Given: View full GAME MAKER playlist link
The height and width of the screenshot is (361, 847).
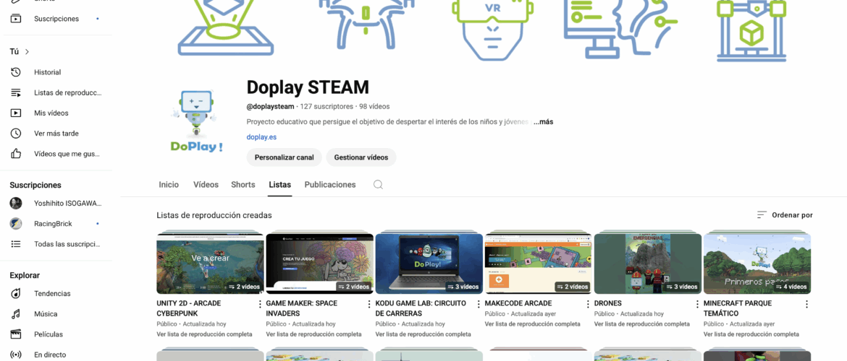Looking at the screenshot, I should point(314,334).
